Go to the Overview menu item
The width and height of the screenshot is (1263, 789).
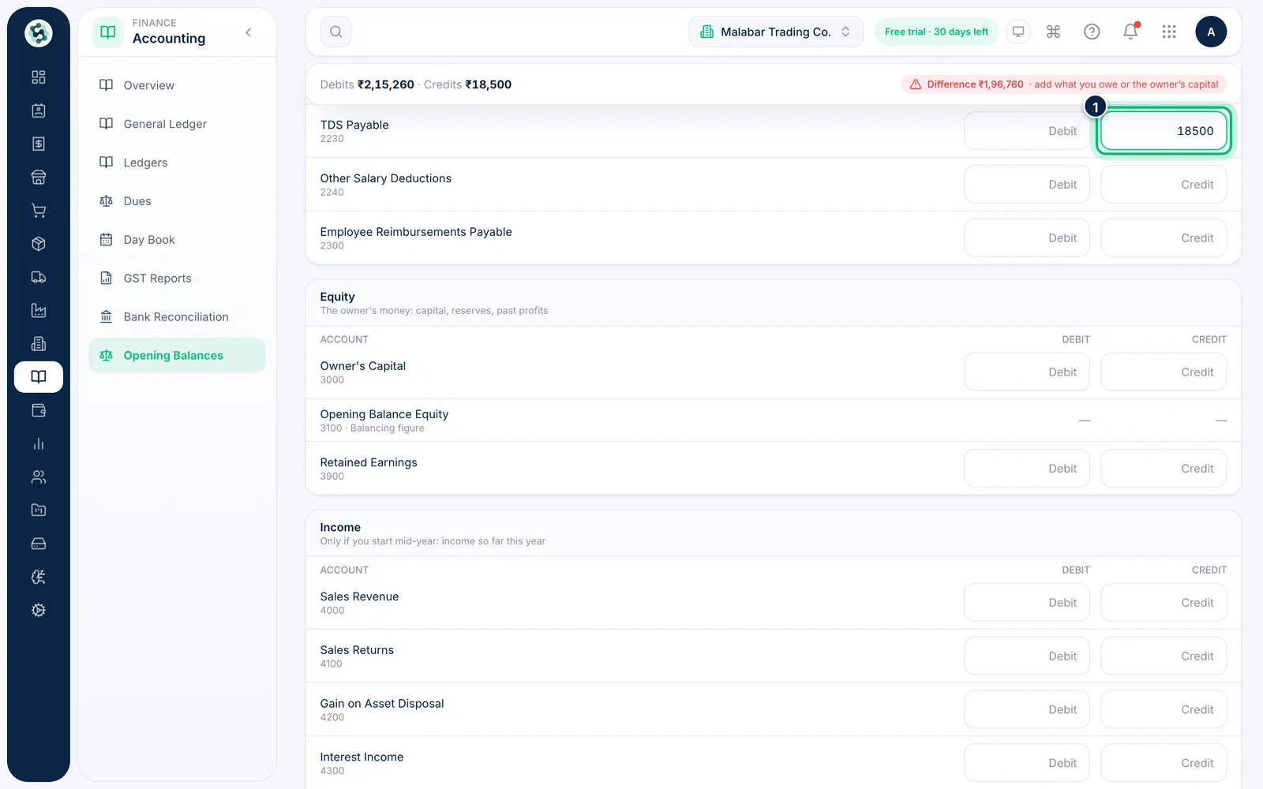(177, 85)
